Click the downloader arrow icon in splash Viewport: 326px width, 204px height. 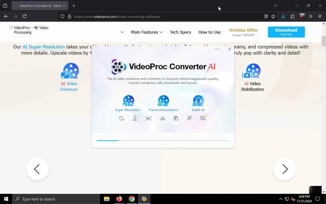pos(135,118)
